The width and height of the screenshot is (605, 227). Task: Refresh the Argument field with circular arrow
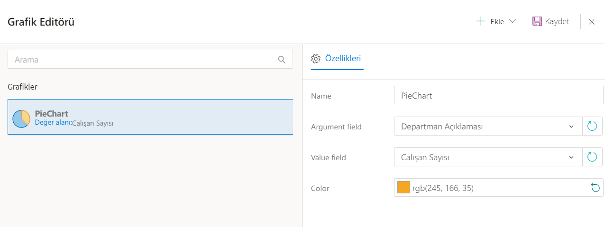(x=592, y=127)
